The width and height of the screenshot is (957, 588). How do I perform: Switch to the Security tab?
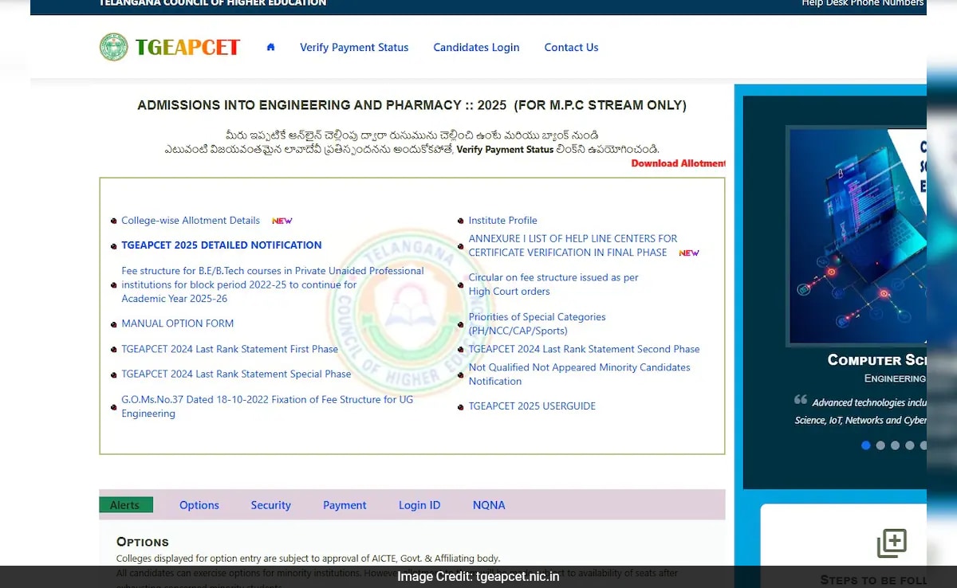click(270, 505)
